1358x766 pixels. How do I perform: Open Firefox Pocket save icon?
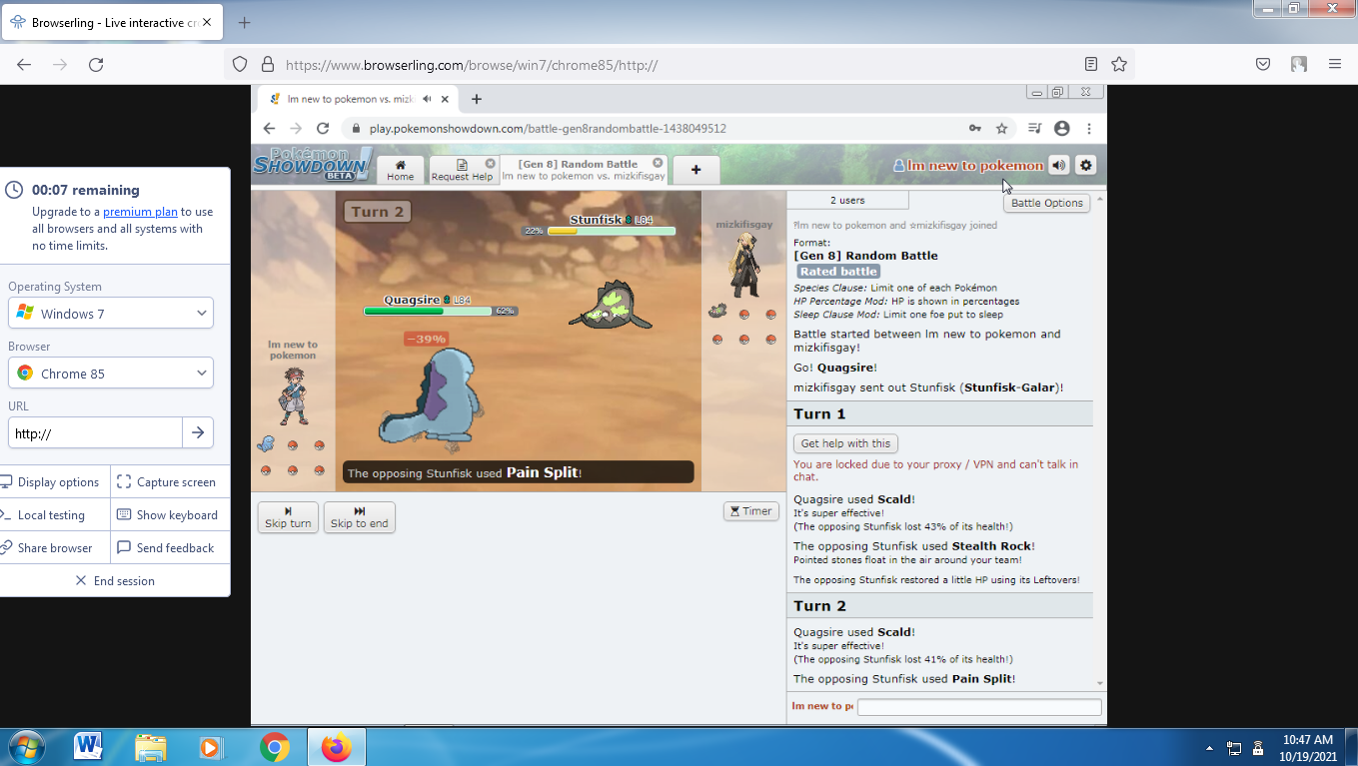point(1263,64)
